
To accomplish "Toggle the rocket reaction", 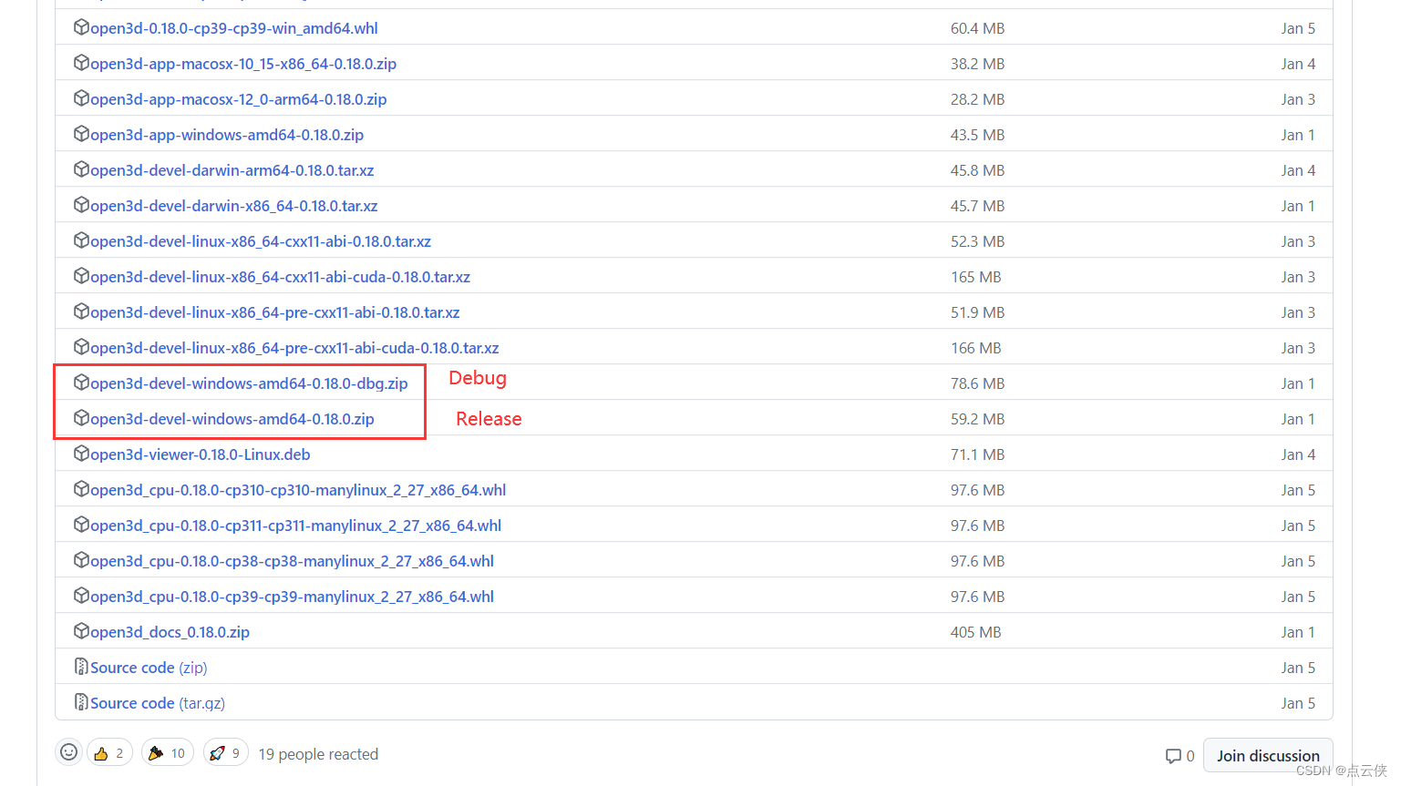I will tap(225, 752).
